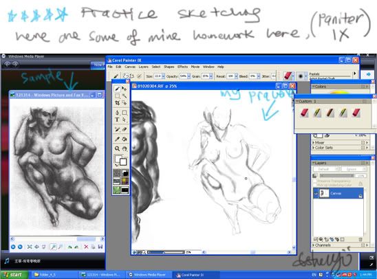Open the Shapes menu
The height and width of the screenshot is (279, 377).
click(x=169, y=67)
